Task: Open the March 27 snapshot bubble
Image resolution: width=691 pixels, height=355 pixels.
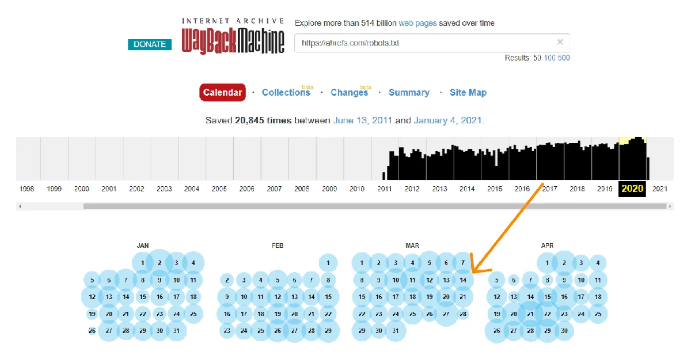Action: tap(446, 314)
